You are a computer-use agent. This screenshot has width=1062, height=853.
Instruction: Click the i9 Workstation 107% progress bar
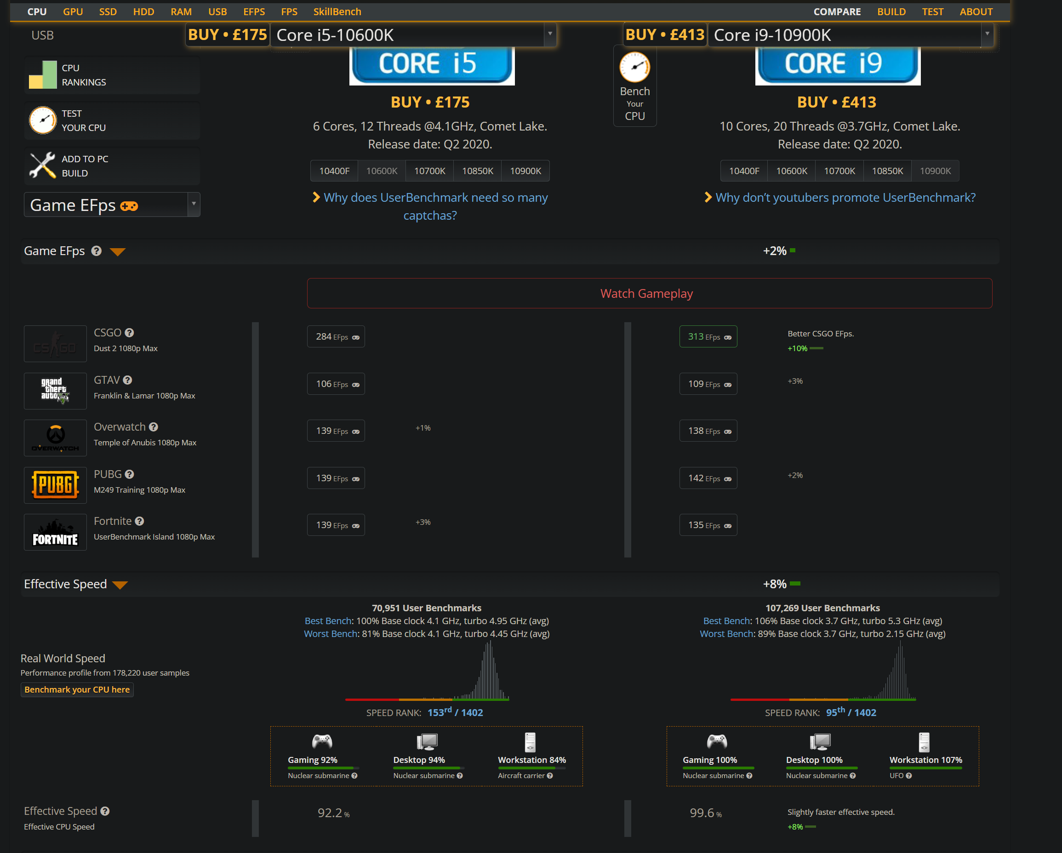925,768
